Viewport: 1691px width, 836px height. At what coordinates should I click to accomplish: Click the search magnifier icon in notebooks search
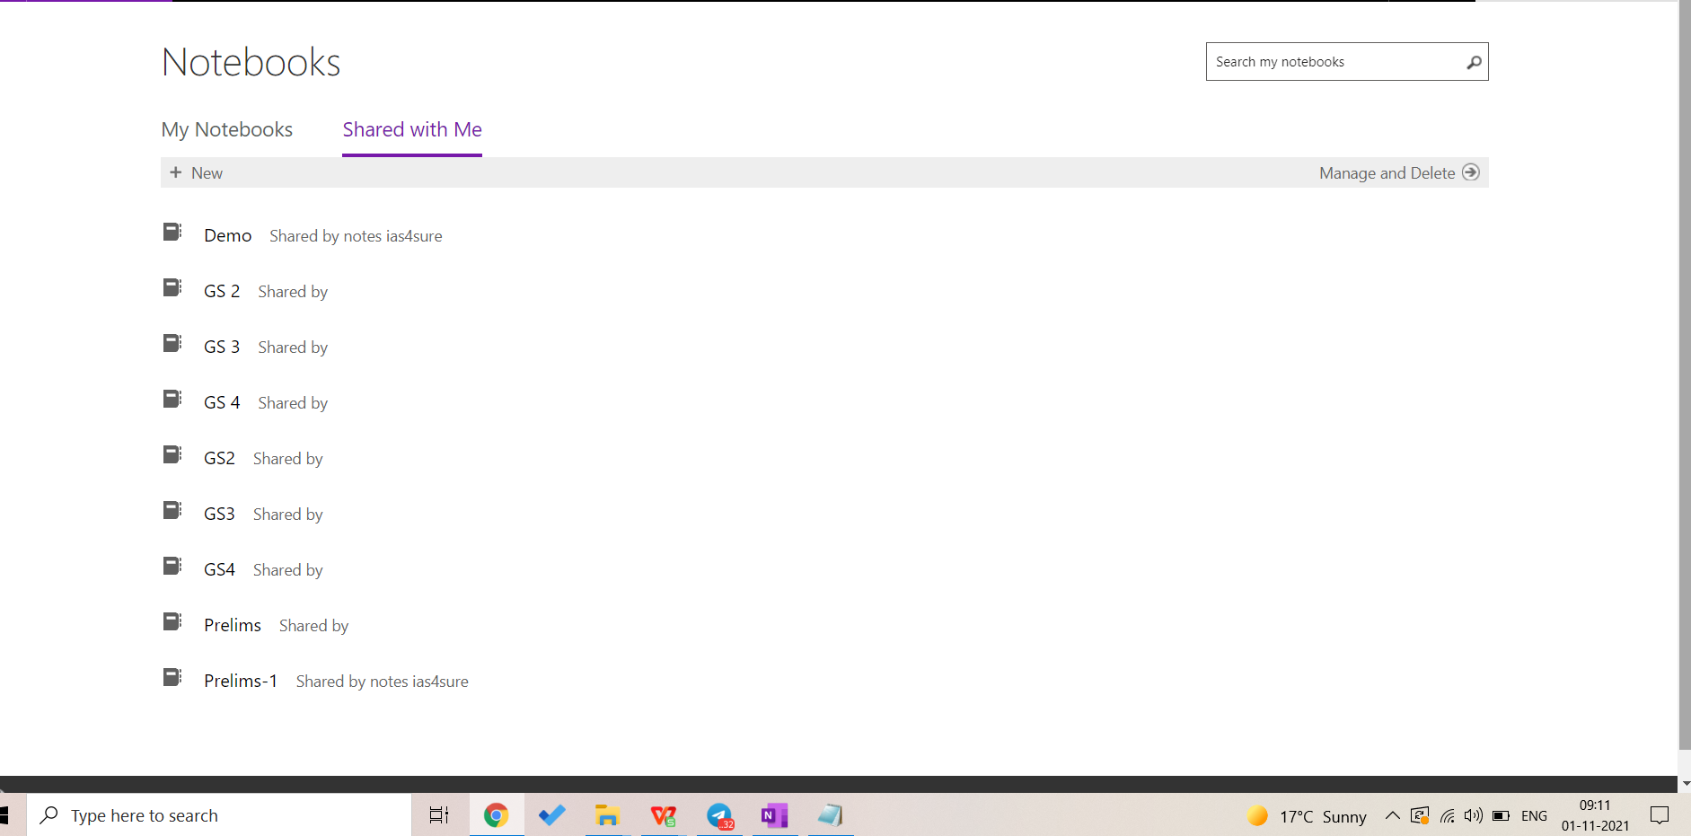pos(1473,62)
